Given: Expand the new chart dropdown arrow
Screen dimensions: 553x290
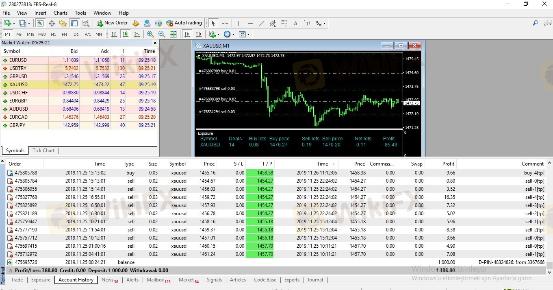Looking at the screenshot, I should click(x=15, y=24).
